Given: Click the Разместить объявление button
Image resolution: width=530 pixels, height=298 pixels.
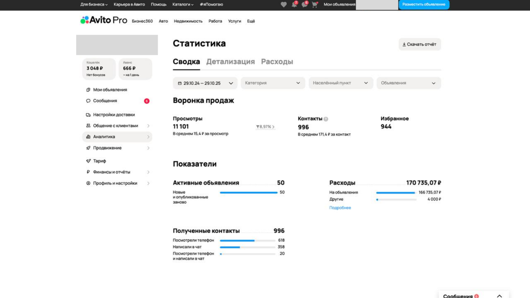Looking at the screenshot, I should pyautogui.click(x=424, y=4).
